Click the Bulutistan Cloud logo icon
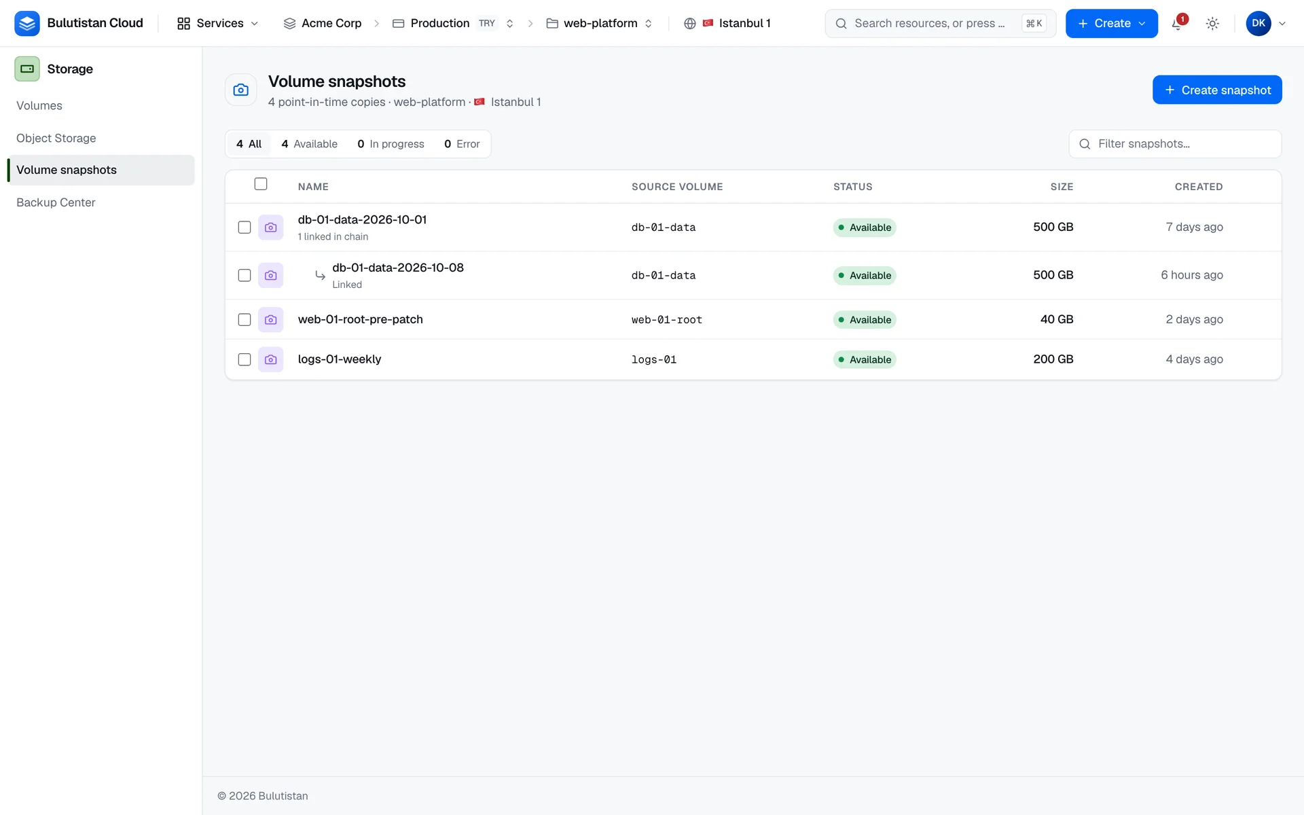Viewport: 1304px width, 815px height. [x=27, y=23]
